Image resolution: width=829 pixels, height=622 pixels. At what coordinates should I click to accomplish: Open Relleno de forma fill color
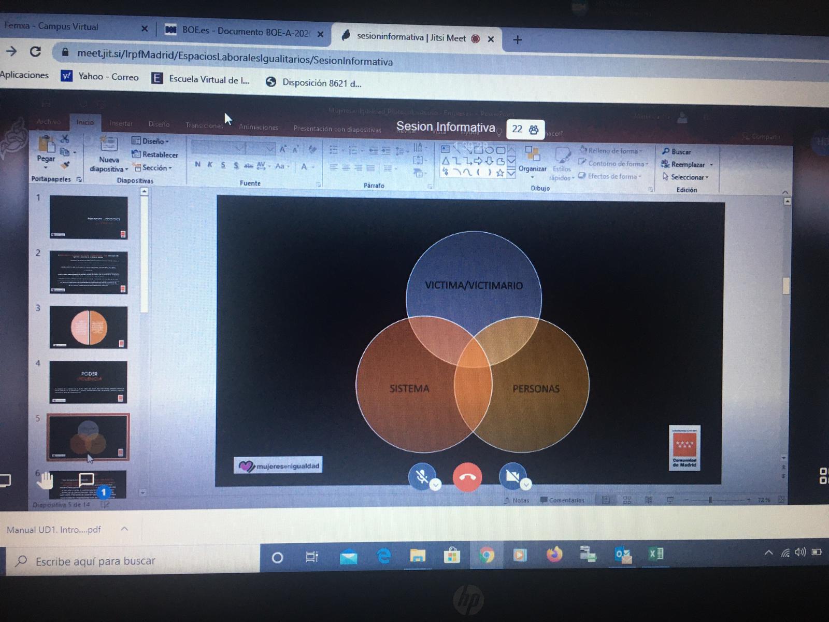pyautogui.click(x=611, y=151)
